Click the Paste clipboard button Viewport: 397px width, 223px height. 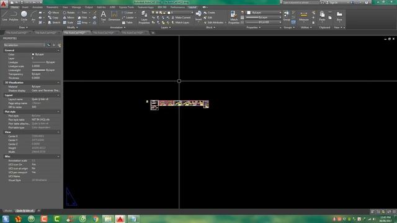pos(322,16)
